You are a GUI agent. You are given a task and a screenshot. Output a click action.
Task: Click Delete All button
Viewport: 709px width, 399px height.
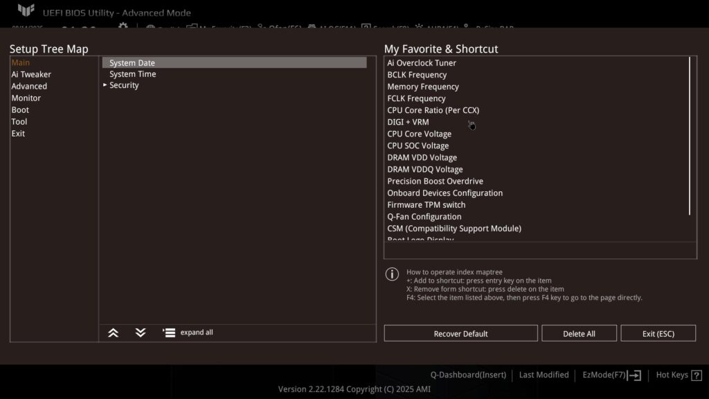coord(579,333)
